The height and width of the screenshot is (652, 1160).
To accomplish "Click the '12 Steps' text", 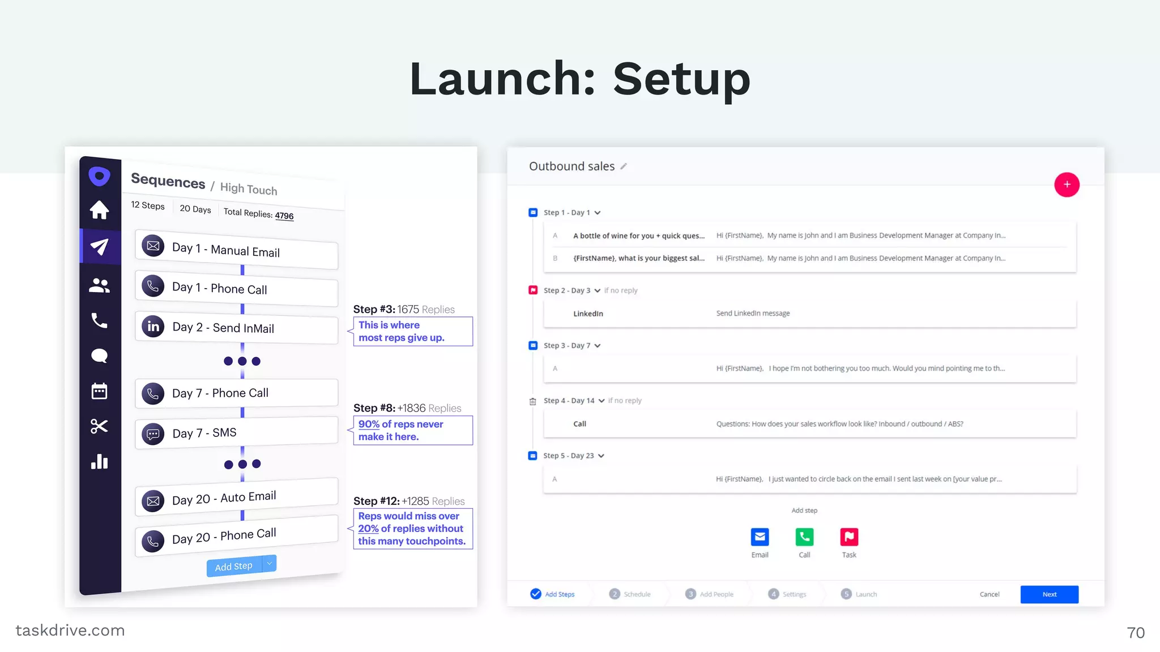I will click(x=148, y=205).
